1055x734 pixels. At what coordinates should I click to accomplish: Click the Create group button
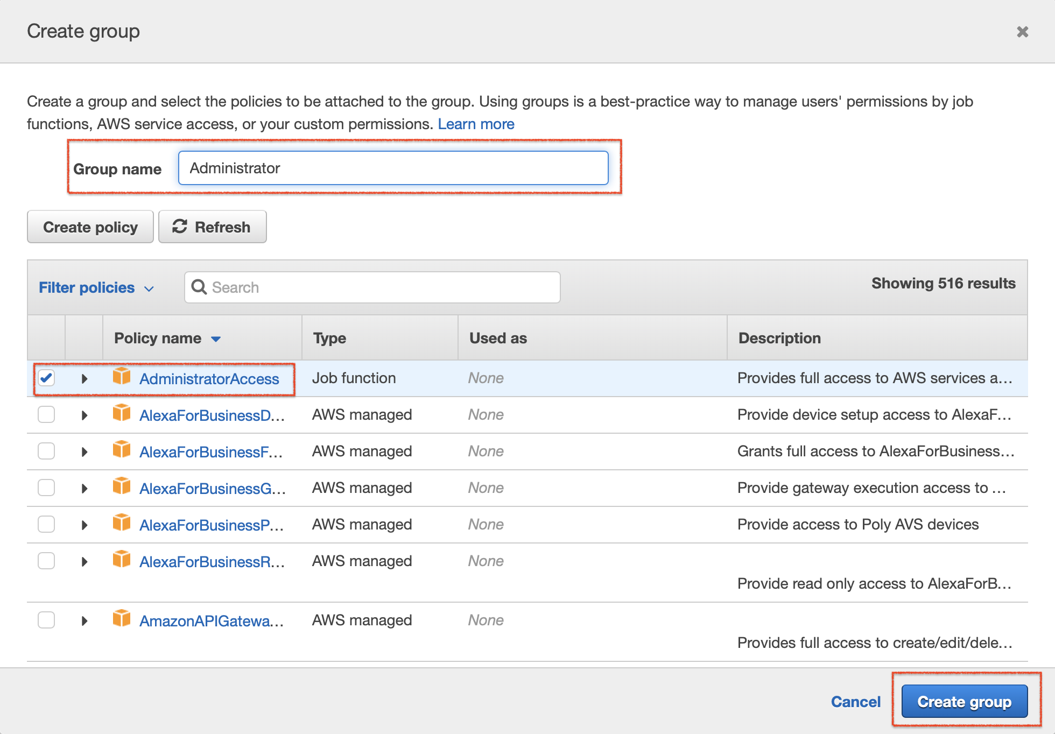[965, 701]
